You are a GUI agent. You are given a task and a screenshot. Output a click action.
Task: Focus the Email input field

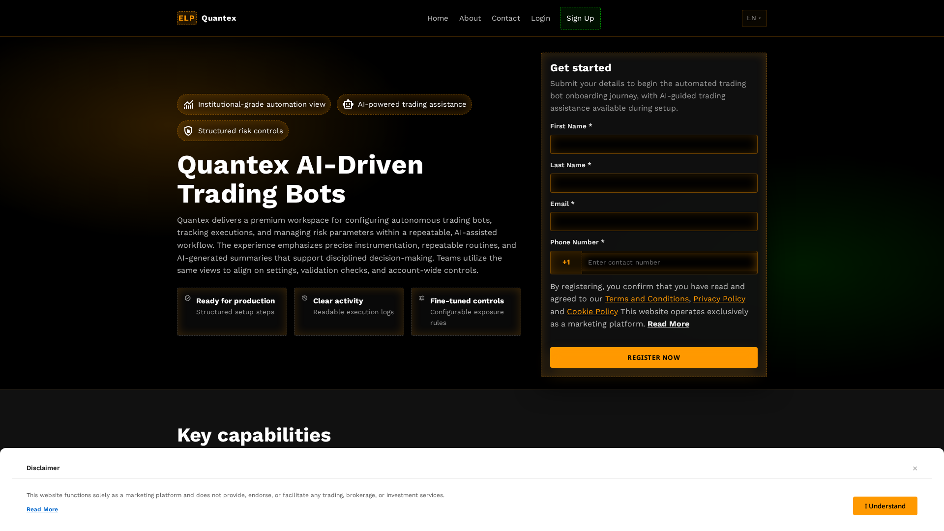point(654,222)
